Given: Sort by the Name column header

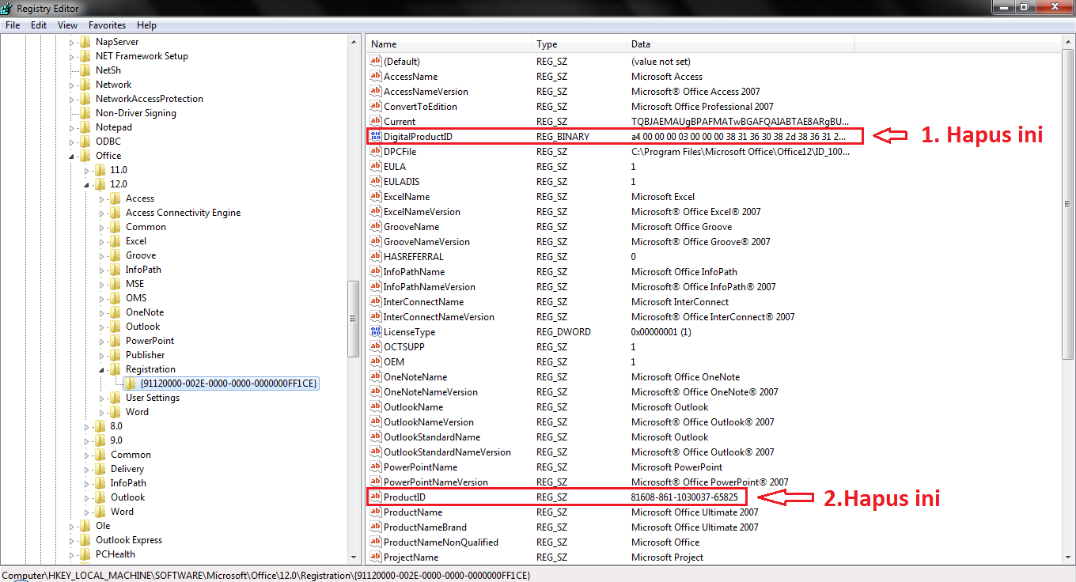Looking at the screenshot, I should pos(448,44).
